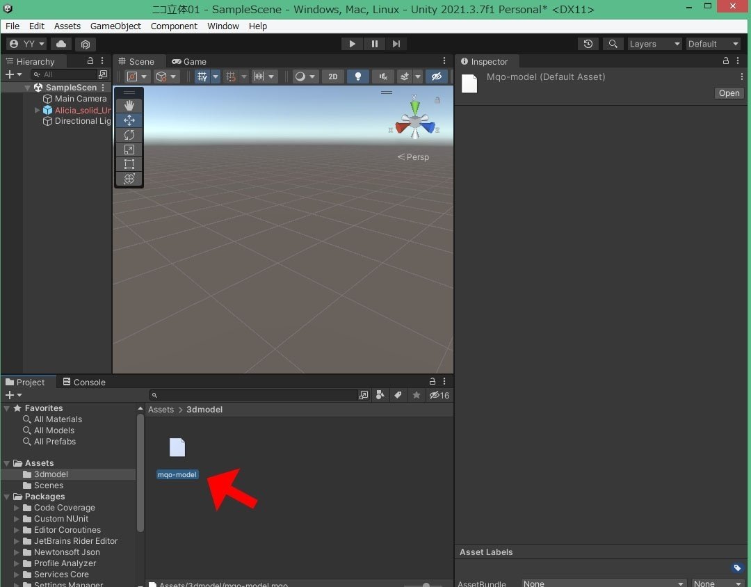
Task: Lock the Hierarchy panel
Action: tap(90, 61)
